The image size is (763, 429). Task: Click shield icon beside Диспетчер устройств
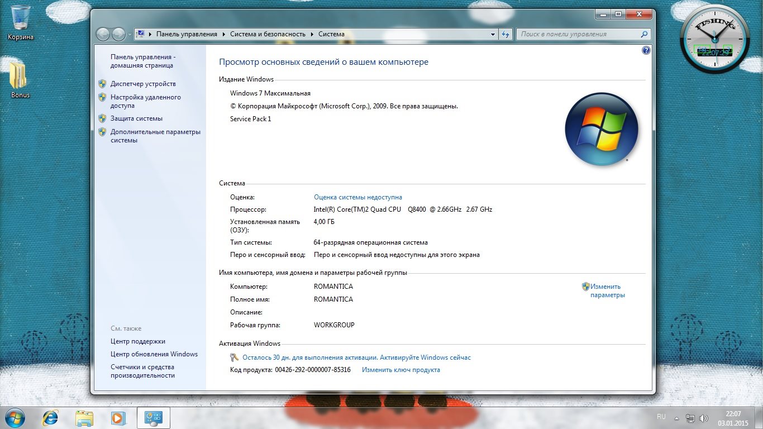pyautogui.click(x=102, y=84)
